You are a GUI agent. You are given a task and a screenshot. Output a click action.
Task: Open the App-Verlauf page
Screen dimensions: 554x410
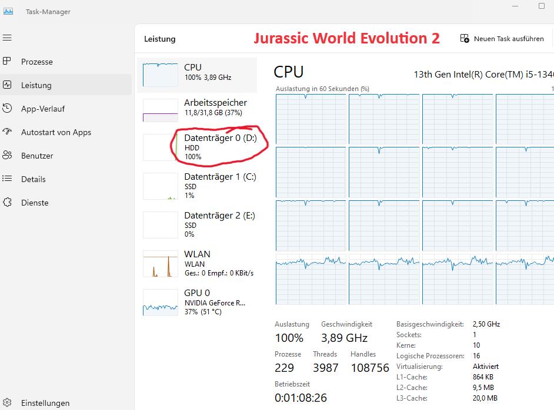[x=66, y=108]
